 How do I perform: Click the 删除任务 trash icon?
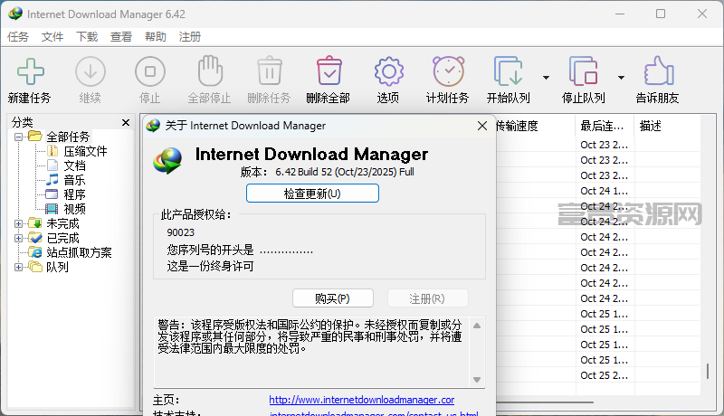click(270, 71)
